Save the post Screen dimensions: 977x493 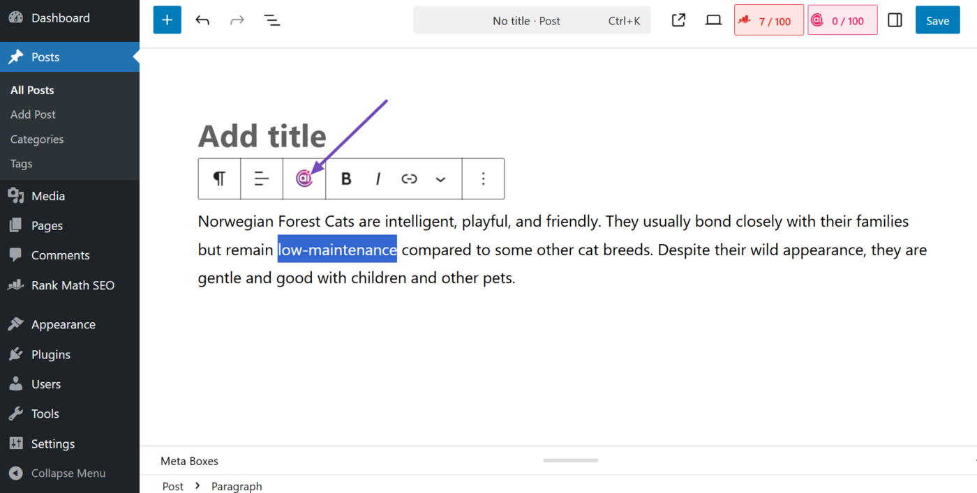click(937, 20)
